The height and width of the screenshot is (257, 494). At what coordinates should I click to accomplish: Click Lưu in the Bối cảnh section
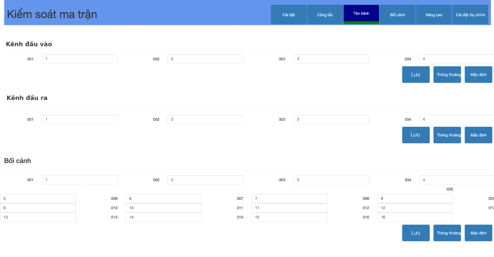416,233
